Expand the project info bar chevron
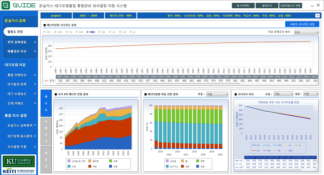324x175 pixels. 317,16
